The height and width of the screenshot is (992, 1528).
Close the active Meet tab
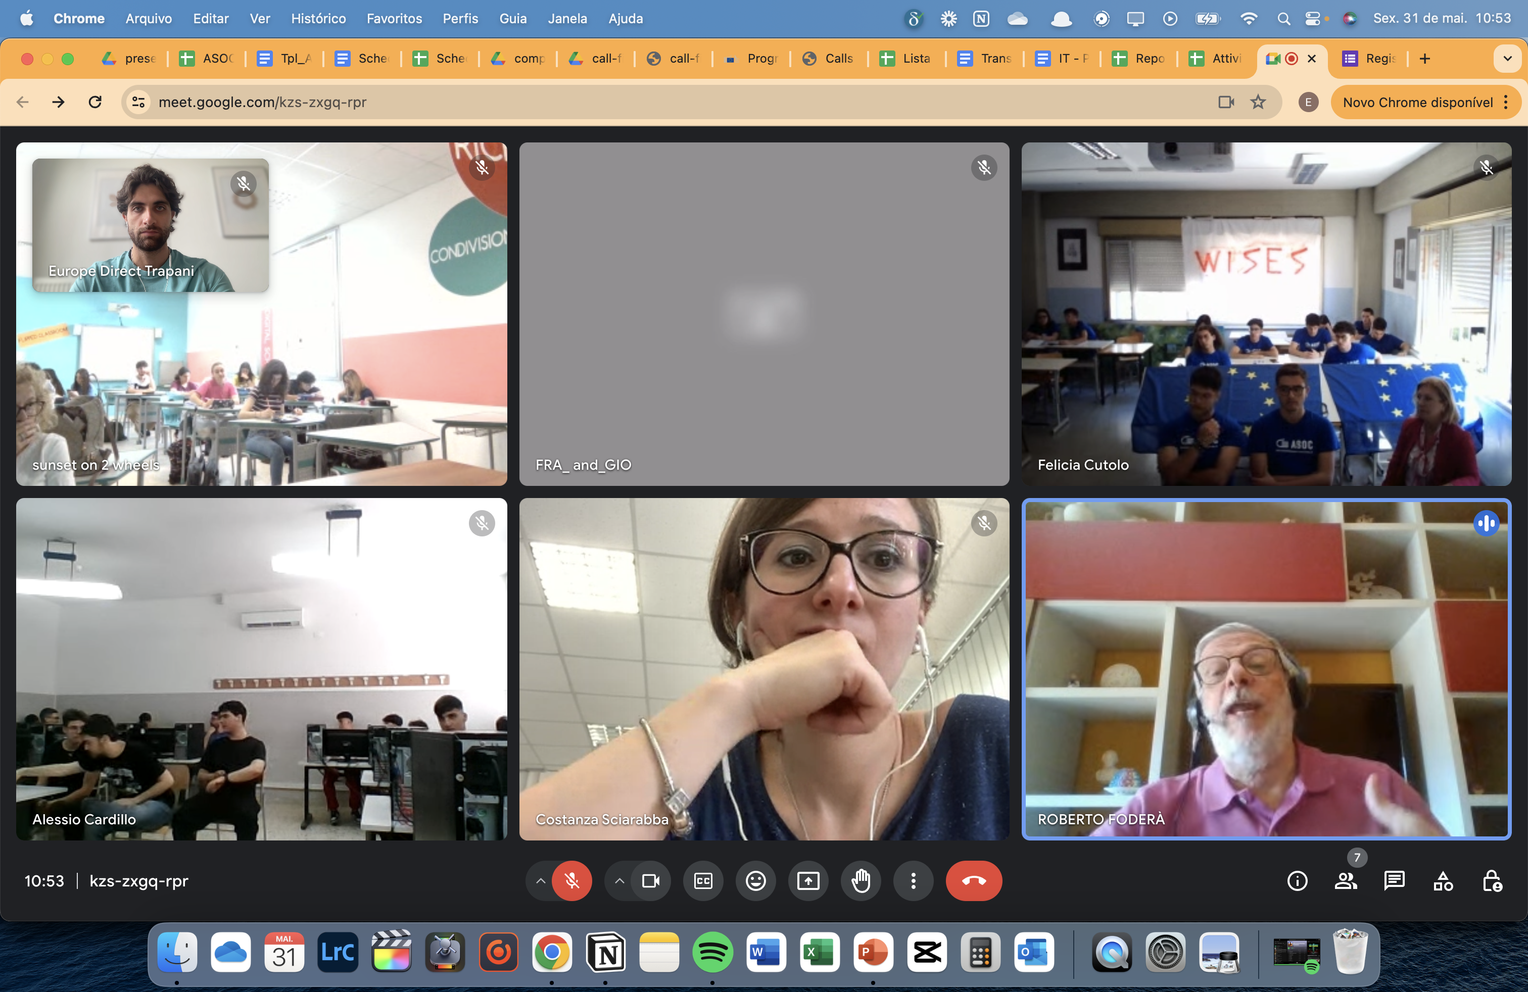click(1312, 59)
